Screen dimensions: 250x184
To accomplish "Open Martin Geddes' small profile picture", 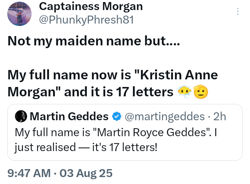I will pos(22,117).
